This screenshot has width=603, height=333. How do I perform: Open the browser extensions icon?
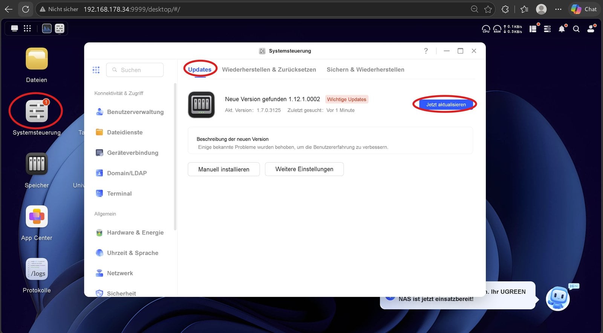coord(505,9)
